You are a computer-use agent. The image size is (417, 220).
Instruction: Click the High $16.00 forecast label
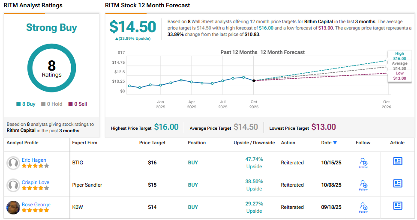point(399,56)
